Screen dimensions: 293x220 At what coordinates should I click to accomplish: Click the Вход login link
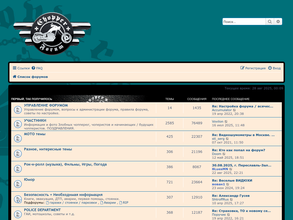pyautogui.click(x=274, y=68)
